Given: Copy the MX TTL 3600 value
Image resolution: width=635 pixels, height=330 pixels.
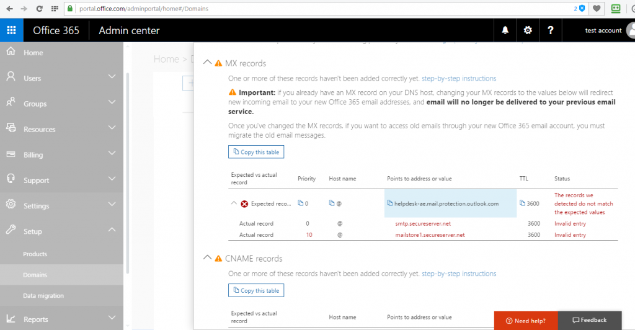Looking at the screenshot, I should pos(522,203).
